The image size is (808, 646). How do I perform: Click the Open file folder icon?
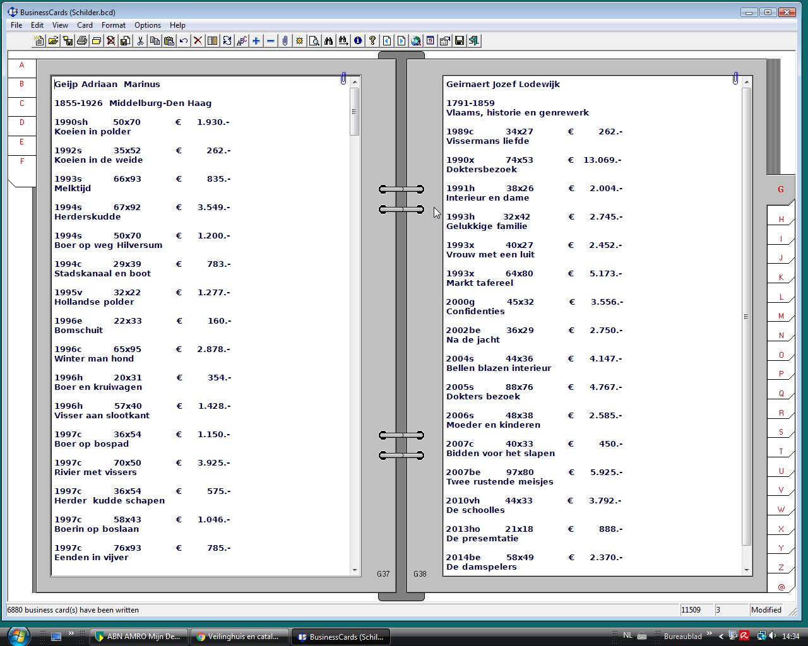54,41
